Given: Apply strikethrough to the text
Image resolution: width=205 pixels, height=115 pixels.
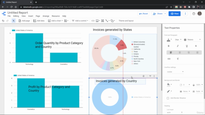Looking at the screenshot, I should pos(196,46).
